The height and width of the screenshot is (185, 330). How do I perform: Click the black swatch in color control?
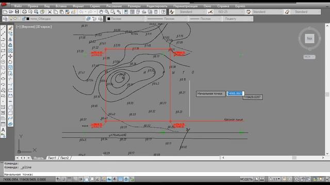pos(109,19)
